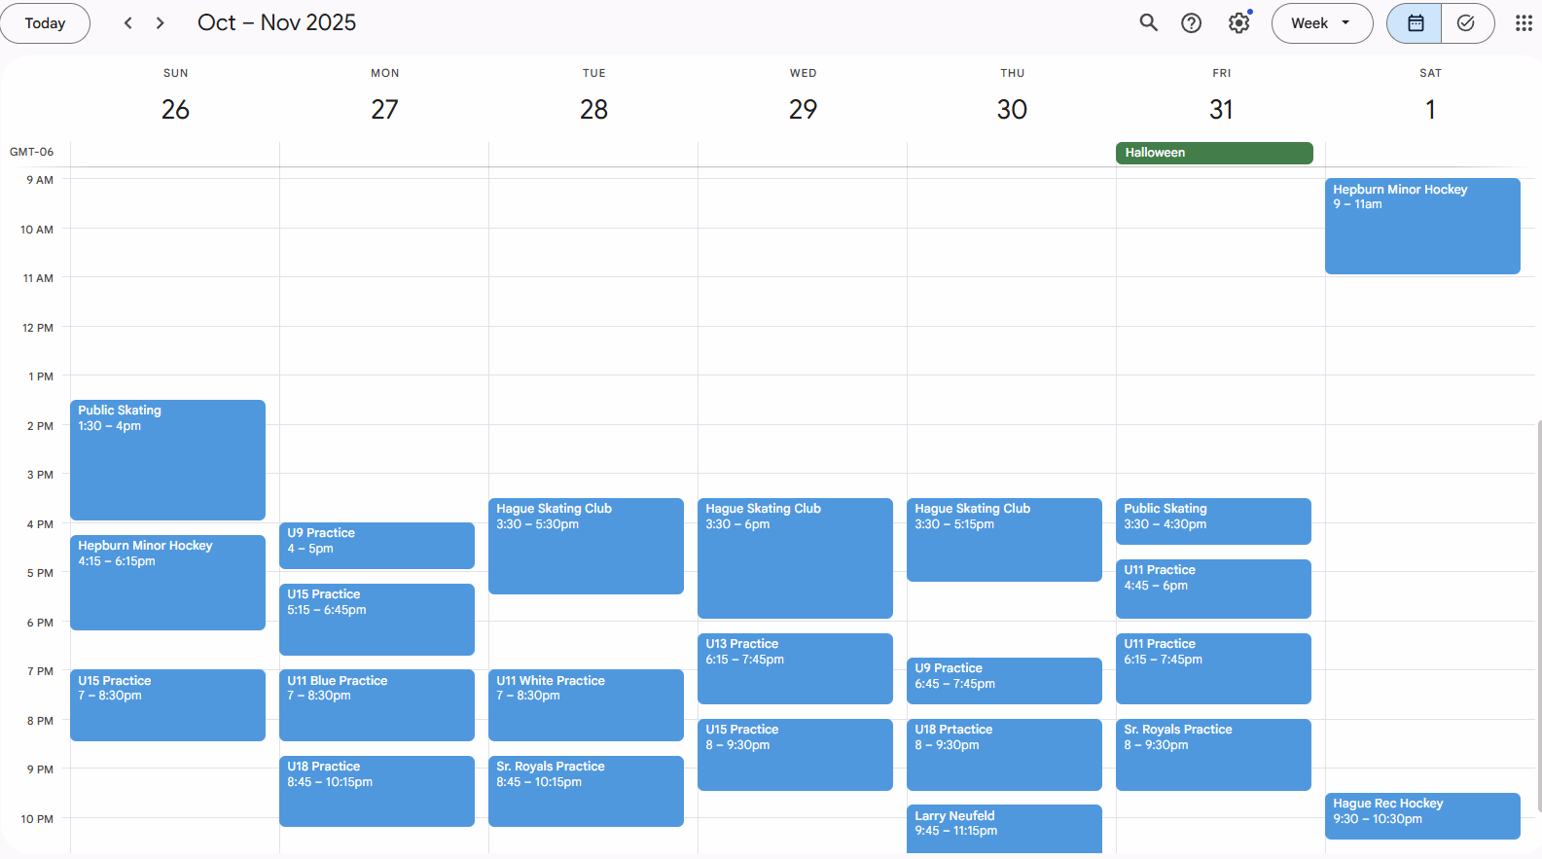
Task: Switch to Tasks view toggle
Action: click(x=1466, y=23)
